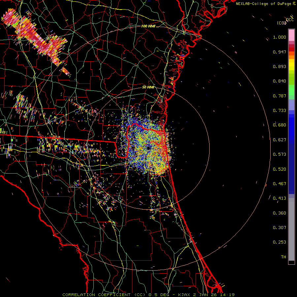Click the 0.840 legend value
297x297 pixels.
(280, 81)
